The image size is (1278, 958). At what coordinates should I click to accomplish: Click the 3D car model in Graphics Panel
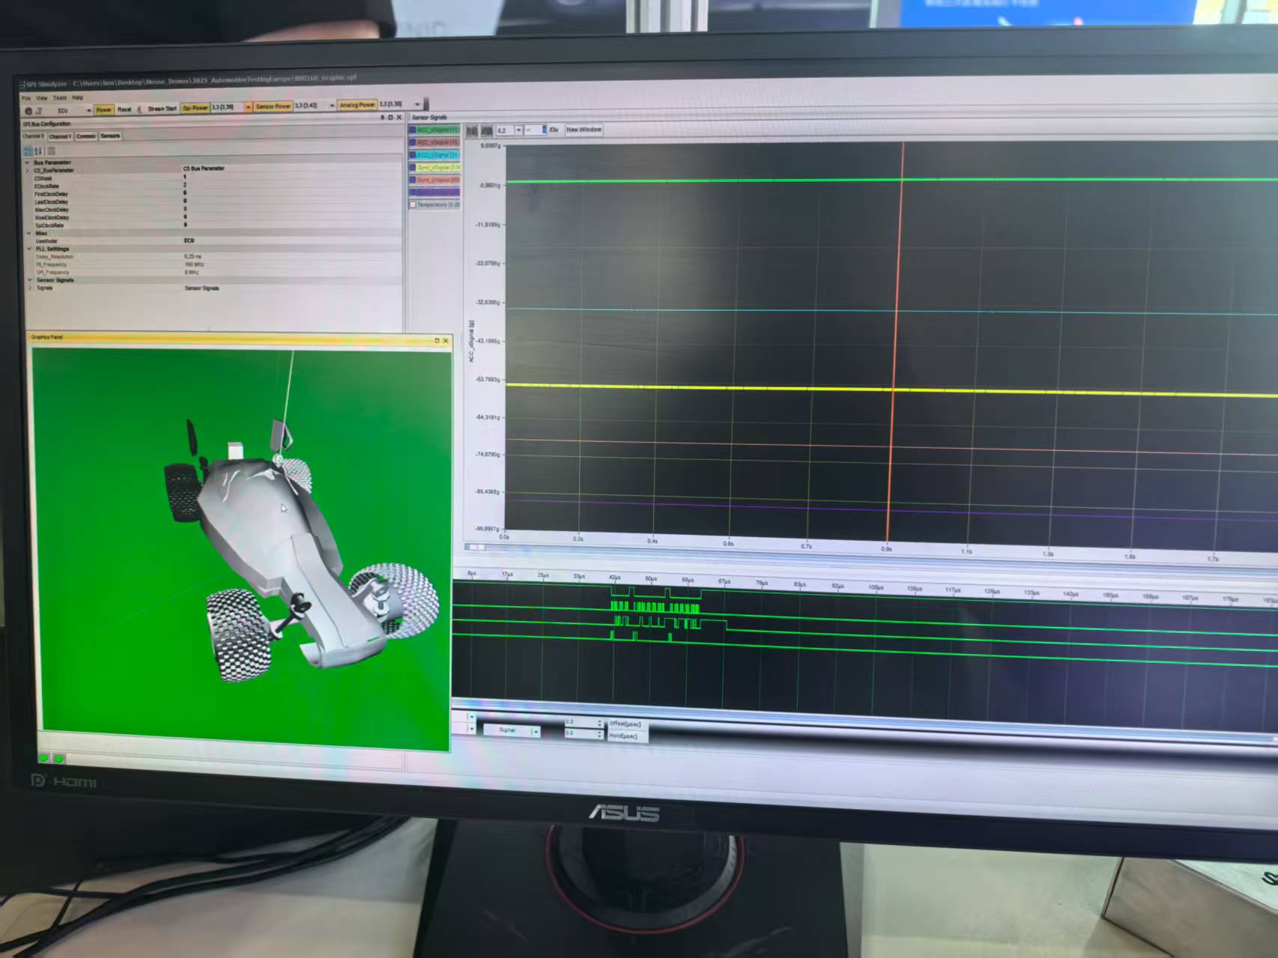click(x=300, y=551)
